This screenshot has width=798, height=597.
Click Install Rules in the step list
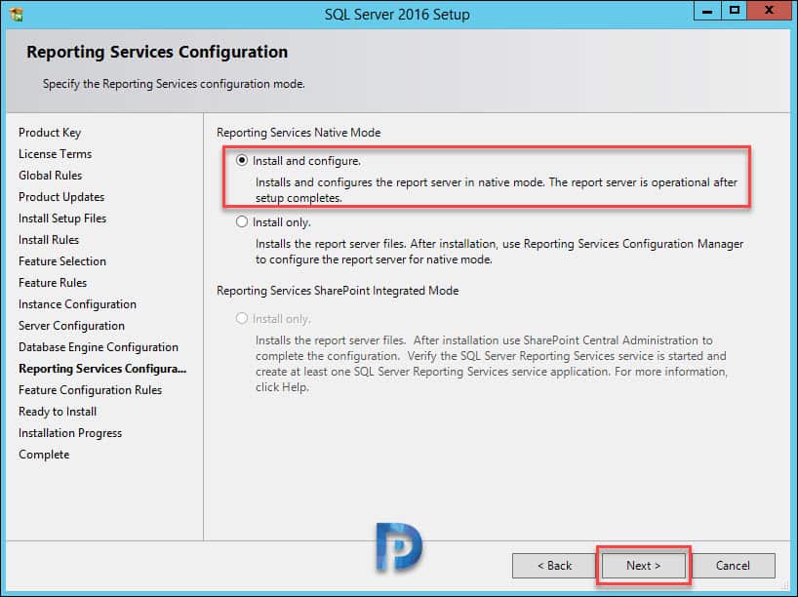point(49,239)
